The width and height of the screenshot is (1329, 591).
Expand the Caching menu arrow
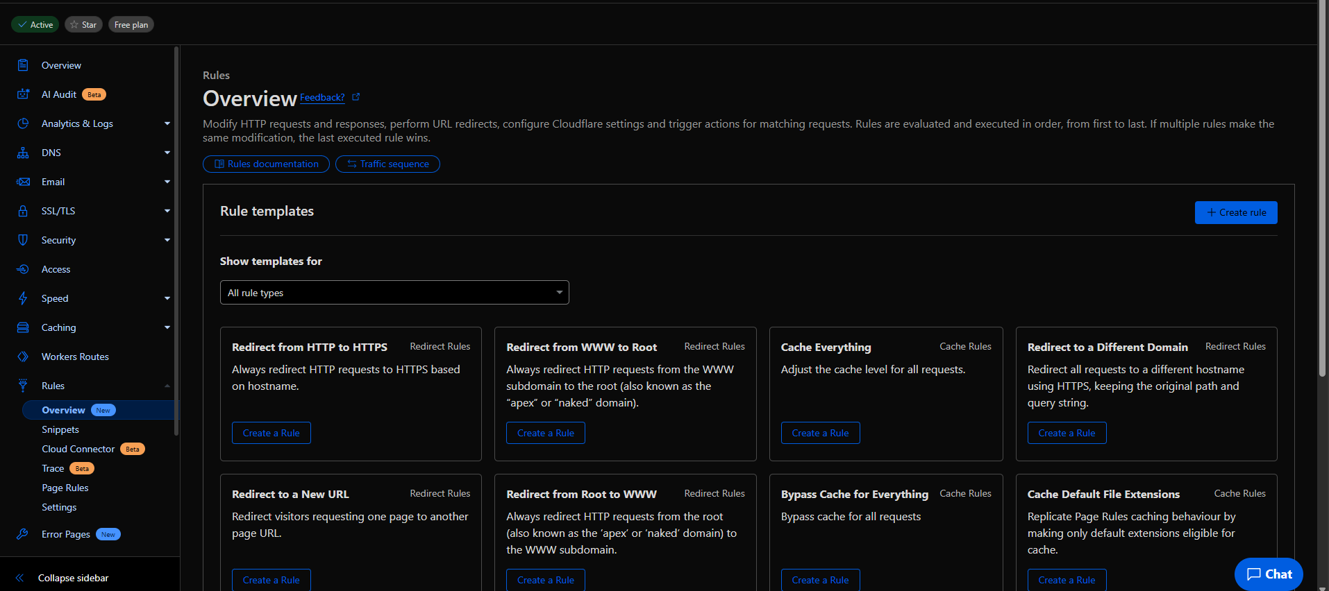[167, 327]
